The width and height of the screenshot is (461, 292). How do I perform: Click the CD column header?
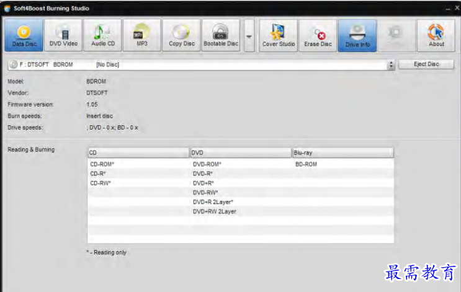click(138, 153)
